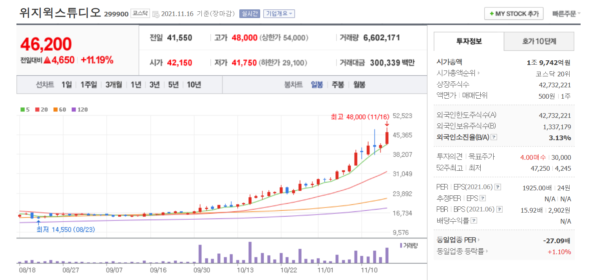Select the 1년 line chart period

pos(136,85)
